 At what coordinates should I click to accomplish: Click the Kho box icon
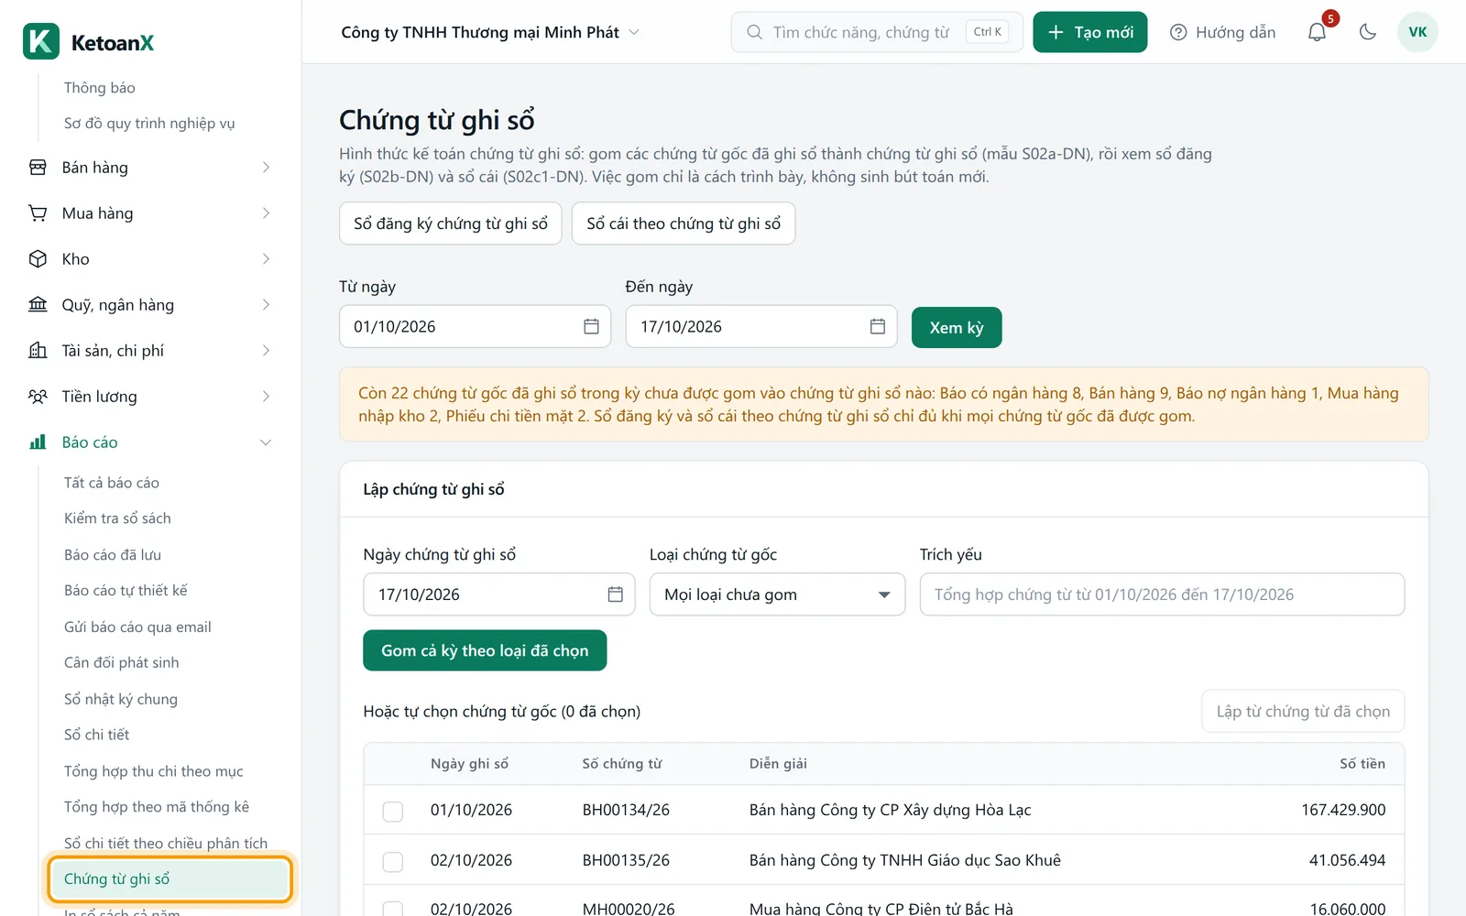point(38,259)
